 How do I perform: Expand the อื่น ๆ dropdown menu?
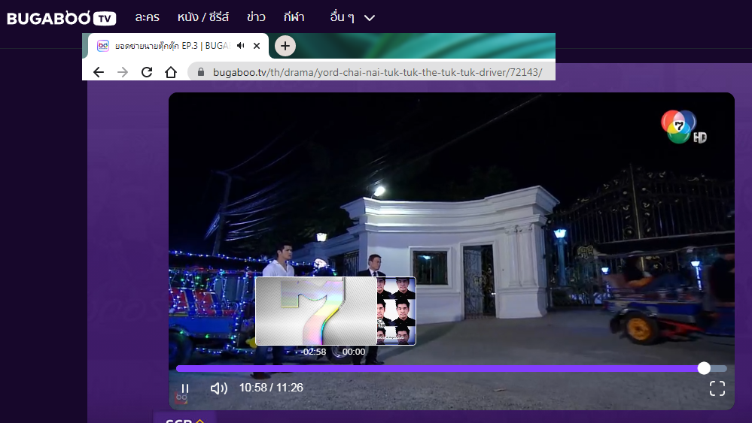pyautogui.click(x=352, y=18)
